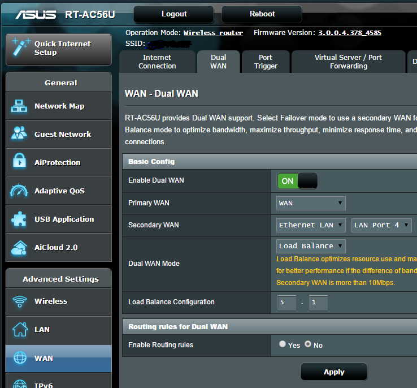
Task: Click the Primary WAN label
Action: coord(149,203)
